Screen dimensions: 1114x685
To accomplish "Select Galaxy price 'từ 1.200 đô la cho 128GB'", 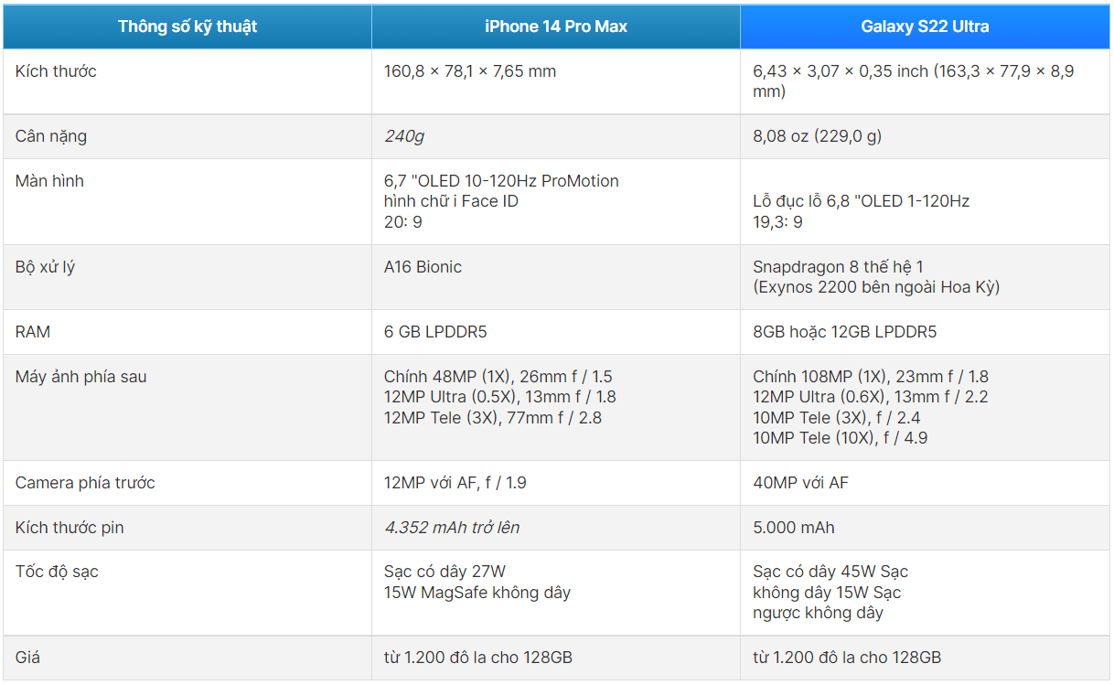I will tap(847, 658).
